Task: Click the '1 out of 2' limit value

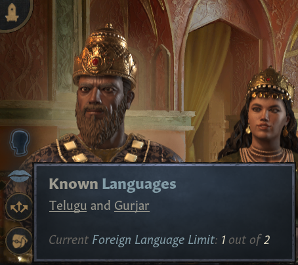Action: point(245,240)
